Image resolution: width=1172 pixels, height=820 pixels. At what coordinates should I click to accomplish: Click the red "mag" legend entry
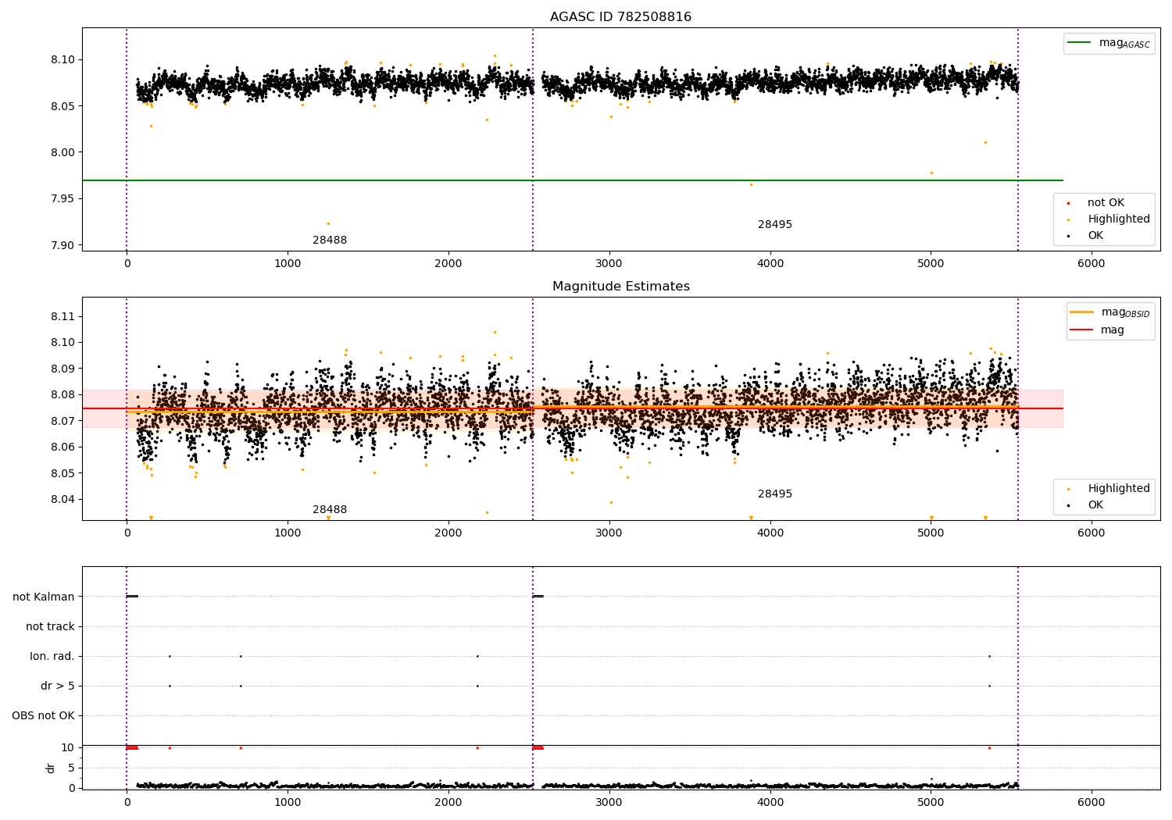point(1098,330)
